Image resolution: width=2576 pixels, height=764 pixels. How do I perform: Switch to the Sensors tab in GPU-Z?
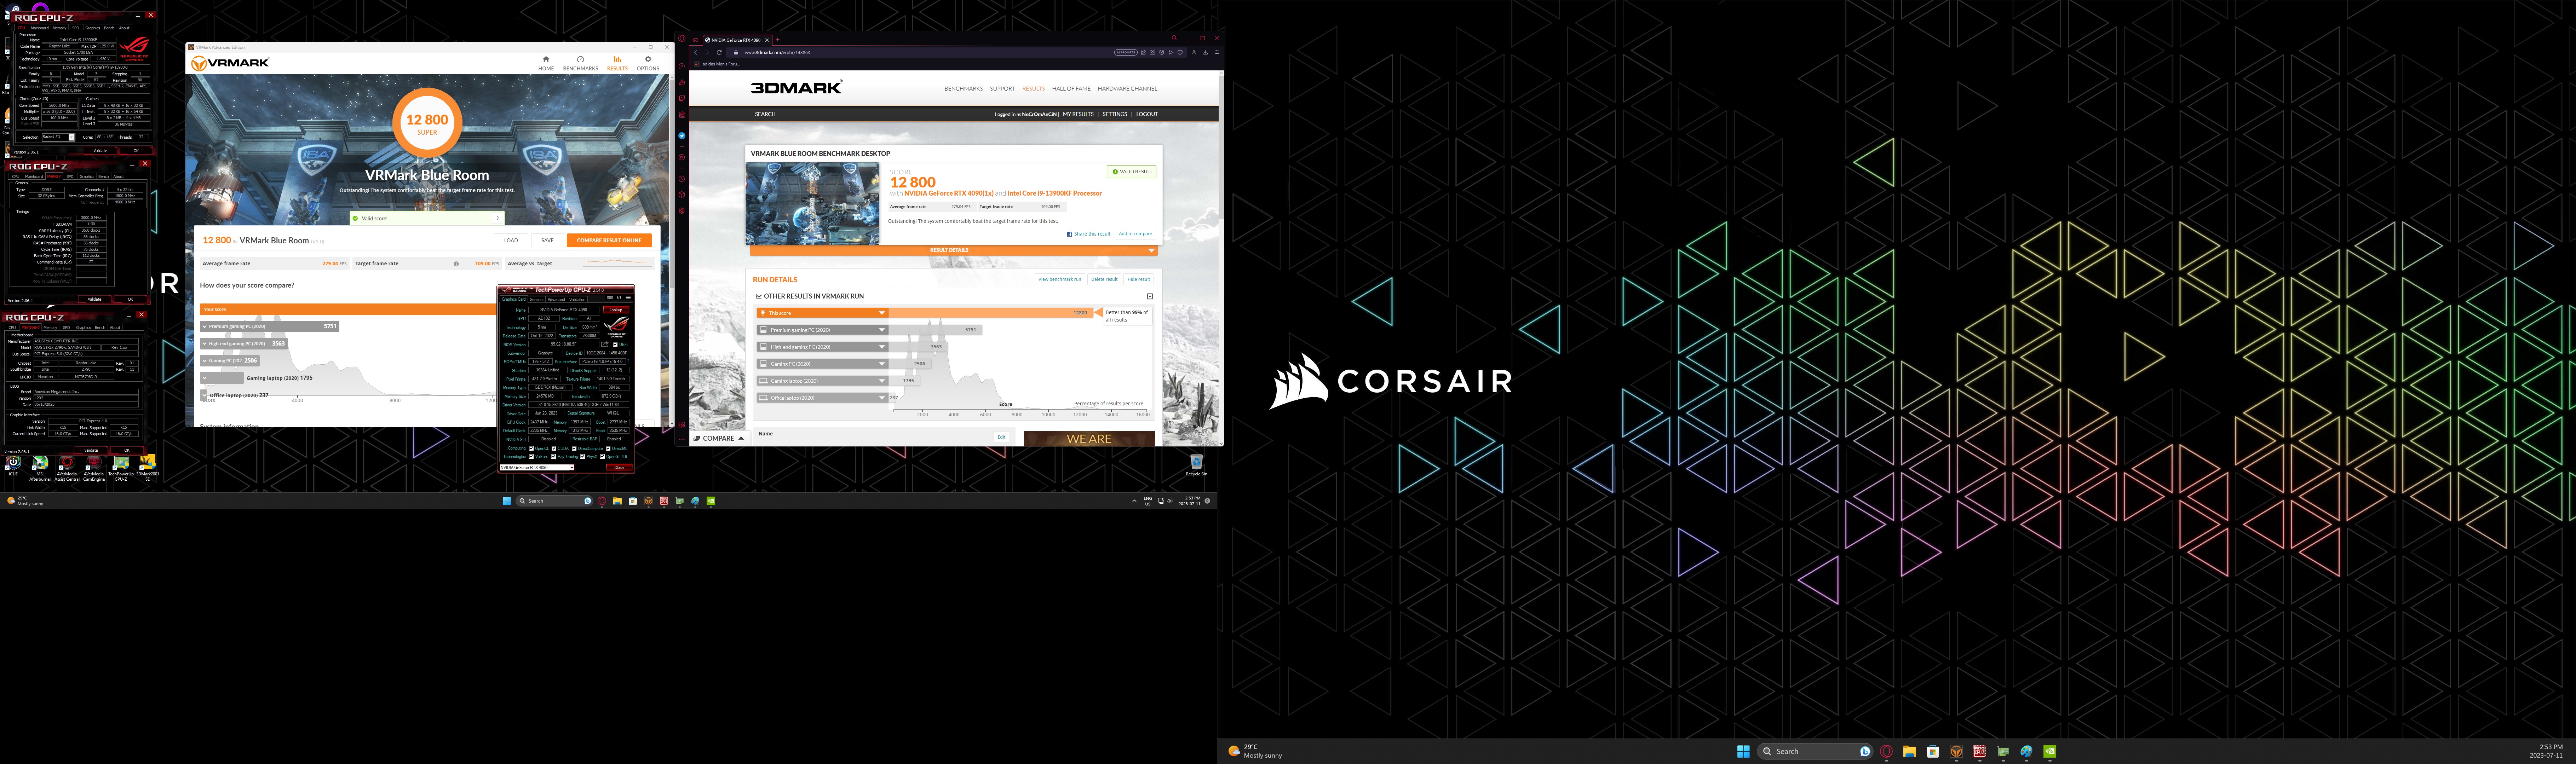[537, 300]
